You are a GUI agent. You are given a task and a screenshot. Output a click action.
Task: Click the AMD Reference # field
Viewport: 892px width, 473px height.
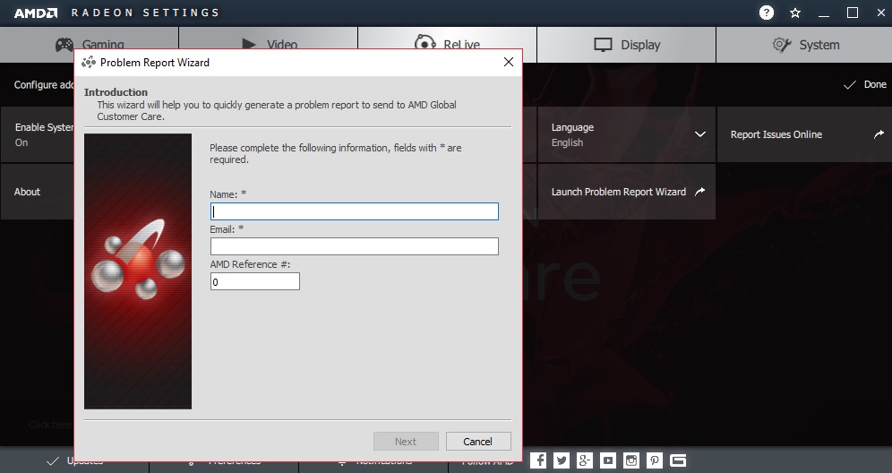pyautogui.click(x=254, y=281)
